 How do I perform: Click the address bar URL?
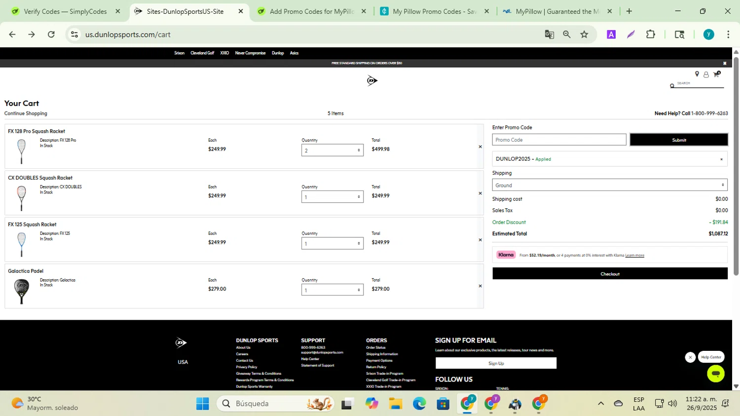128,35
